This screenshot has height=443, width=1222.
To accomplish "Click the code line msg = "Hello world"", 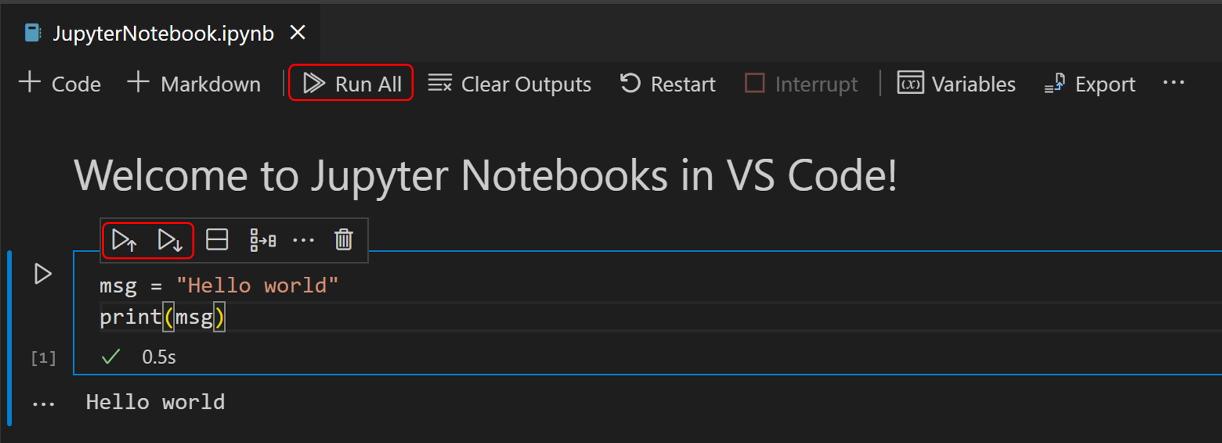I will tap(219, 286).
